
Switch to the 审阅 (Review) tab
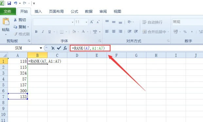[103, 11]
